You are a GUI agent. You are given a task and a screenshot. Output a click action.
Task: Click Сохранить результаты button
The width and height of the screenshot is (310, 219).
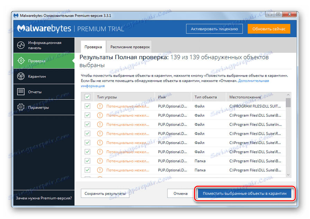(105, 193)
